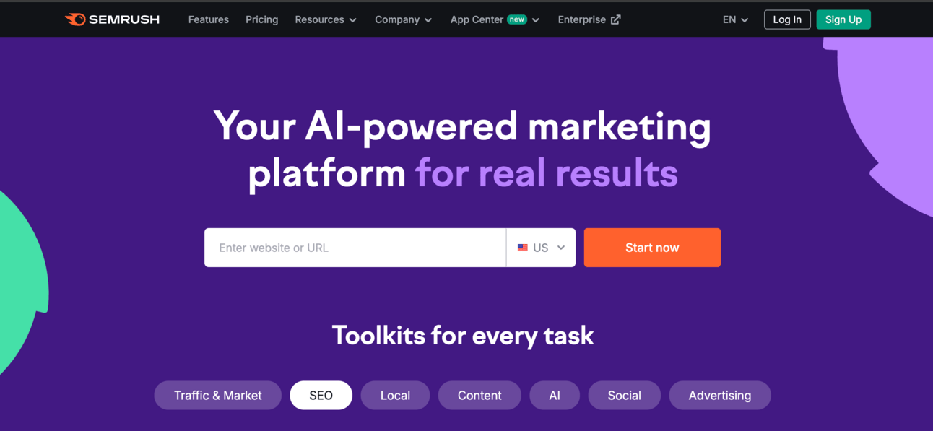The width and height of the screenshot is (933, 431).
Task: Choose the AI toolkit tab
Action: click(555, 396)
